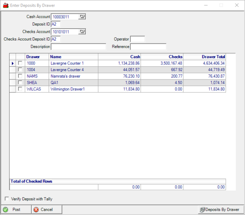Image resolution: width=245 pixels, height=215 pixels.
Task: Click the red Cancel icon
Action: point(36,210)
